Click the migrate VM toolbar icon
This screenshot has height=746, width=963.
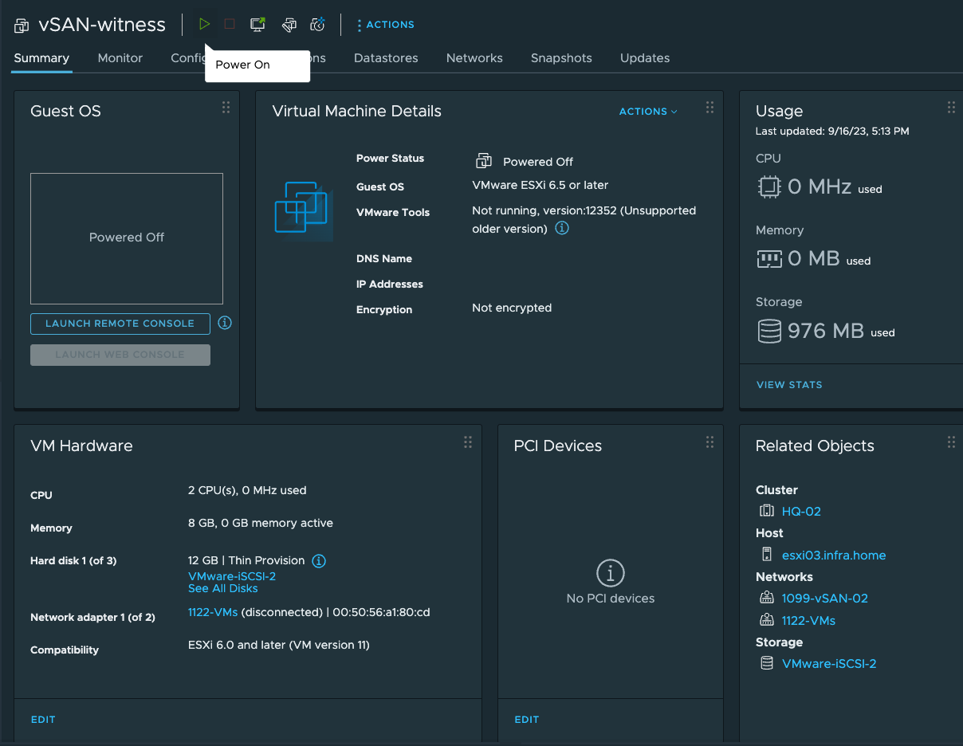pos(289,24)
